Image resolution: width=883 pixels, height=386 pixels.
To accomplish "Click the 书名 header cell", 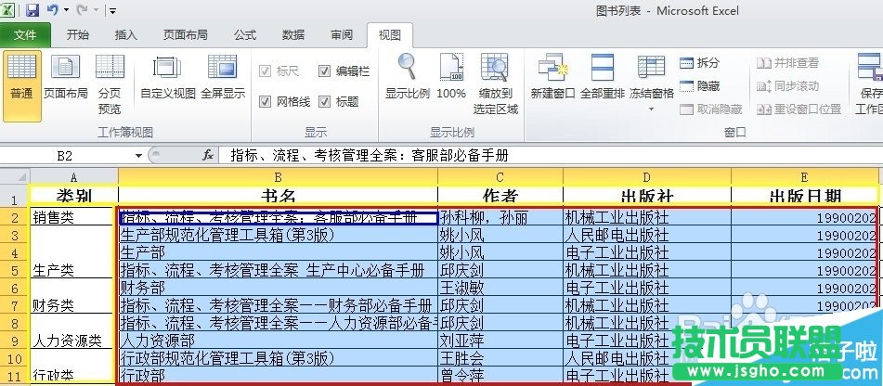I will point(279,195).
